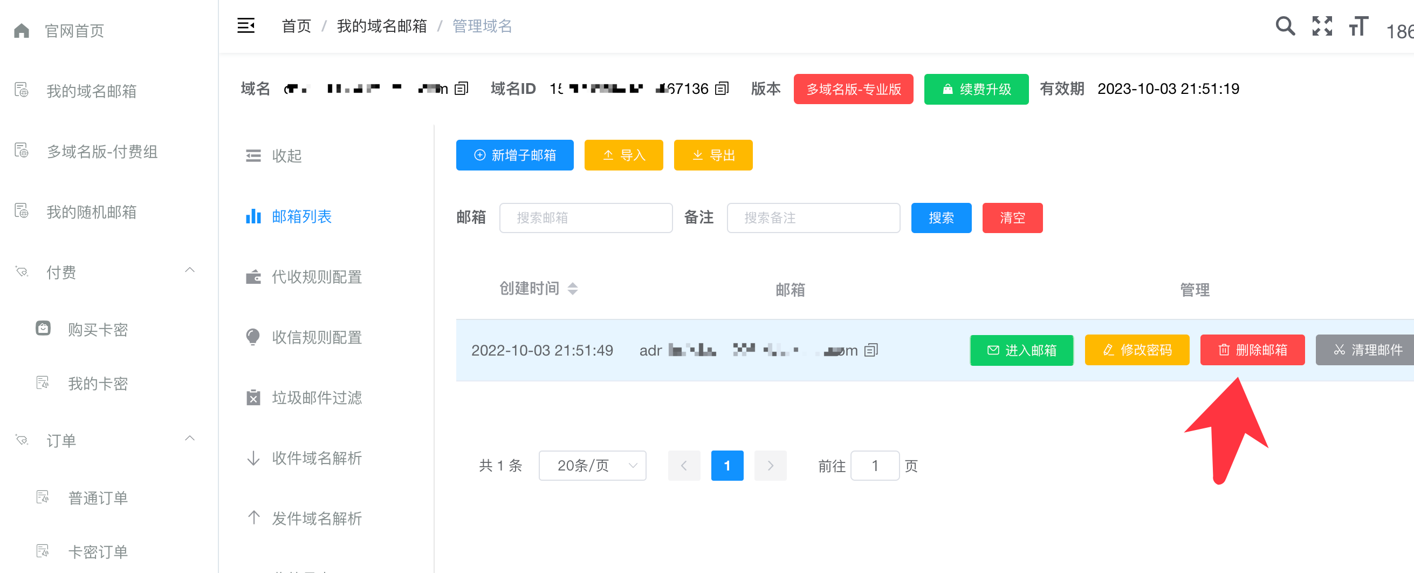Copy the adr mailbox address
The width and height of the screenshot is (1414, 573).
(x=871, y=350)
